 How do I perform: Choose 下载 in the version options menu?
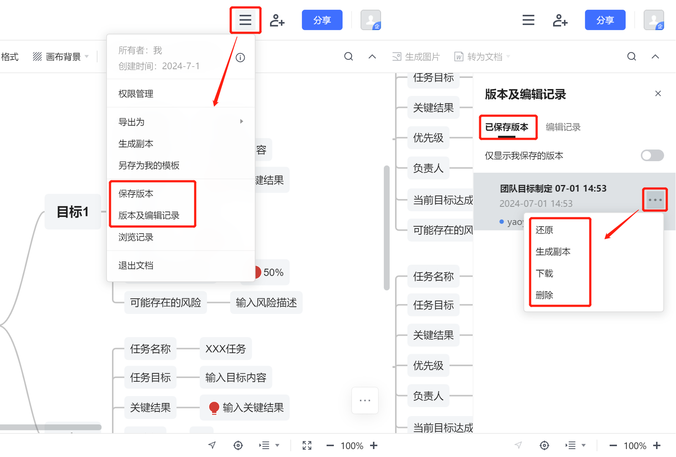pos(594,273)
